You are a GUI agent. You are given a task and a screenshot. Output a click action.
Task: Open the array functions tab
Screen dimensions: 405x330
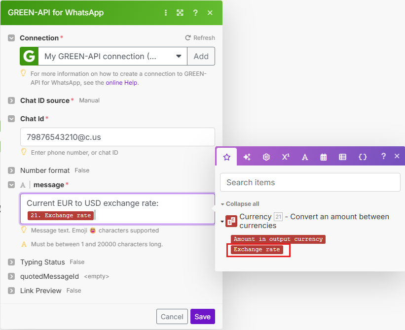point(343,157)
